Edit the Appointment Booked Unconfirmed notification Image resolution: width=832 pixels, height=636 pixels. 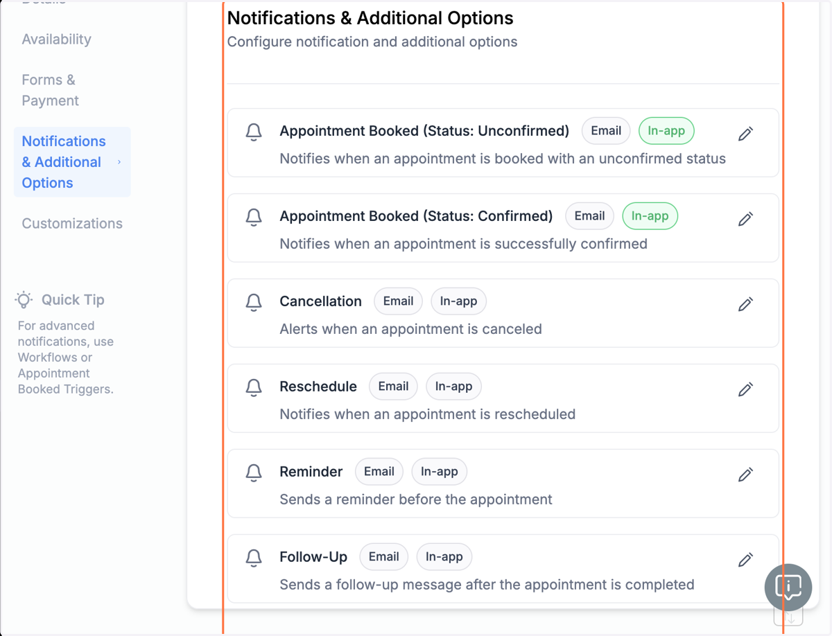click(x=745, y=134)
